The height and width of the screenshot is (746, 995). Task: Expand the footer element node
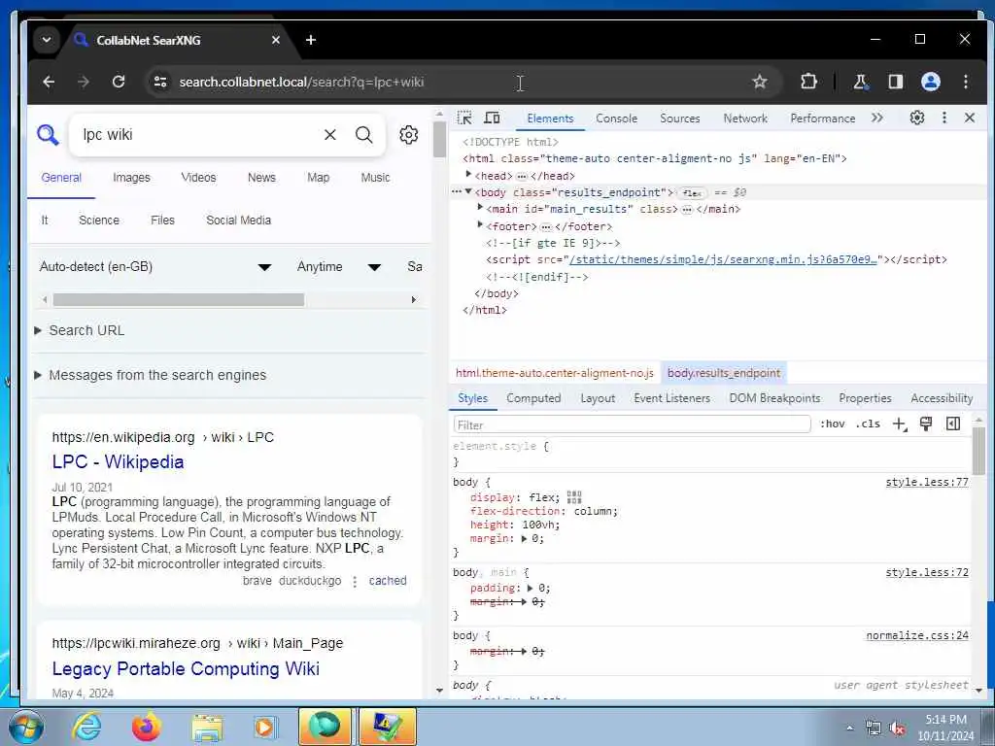pyautogui.click(x=480, y=224)
